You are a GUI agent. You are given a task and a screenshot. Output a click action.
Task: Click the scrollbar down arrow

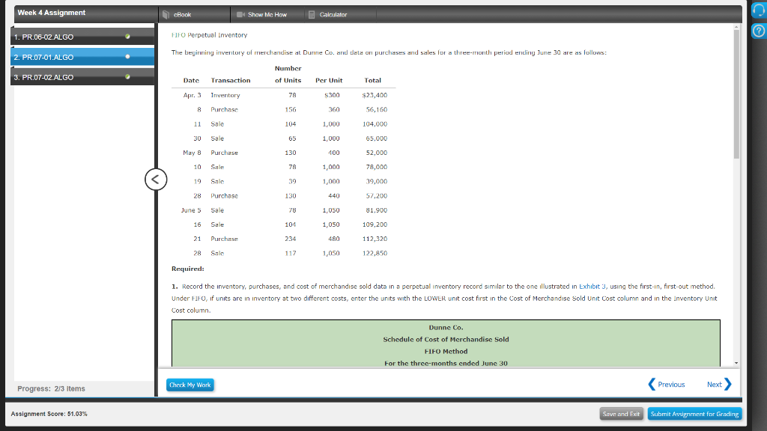[736, 363]
